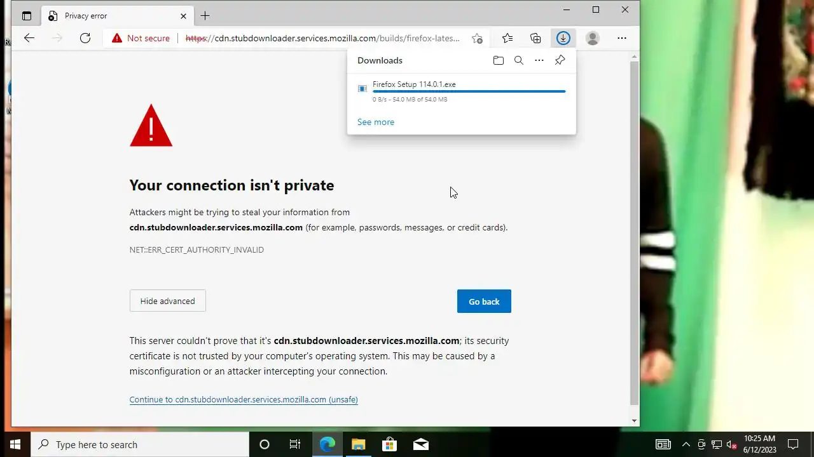Click the Hide advanced button
This screenshot has width=814, height=457.
168,301
